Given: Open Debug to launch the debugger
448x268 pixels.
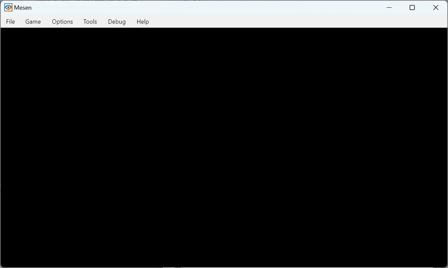Looking at the screenshot, I should 117,21.
